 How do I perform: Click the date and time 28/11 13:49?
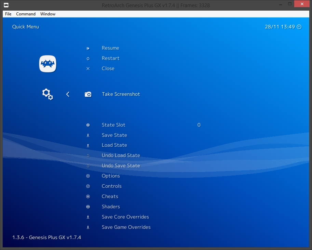pyautogui.click(x=280, y=27)
